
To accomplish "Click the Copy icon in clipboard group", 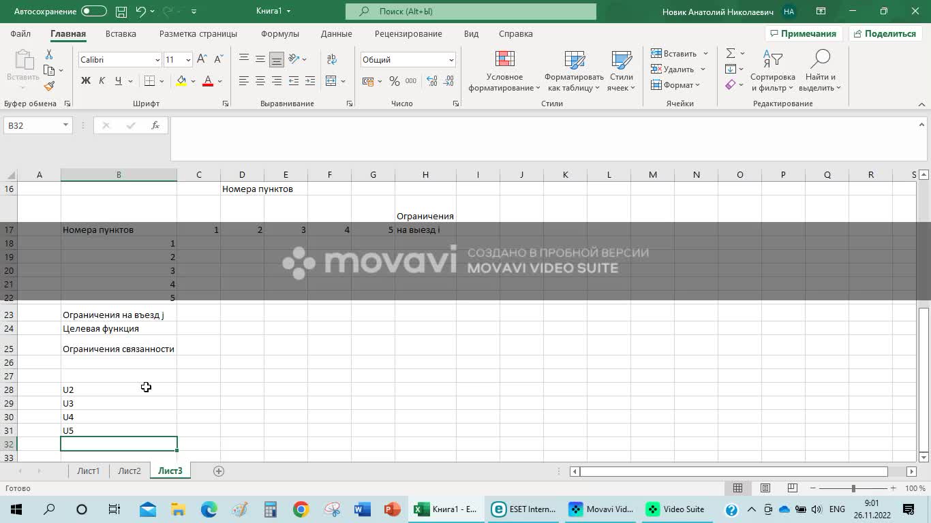I will point(49,70).
